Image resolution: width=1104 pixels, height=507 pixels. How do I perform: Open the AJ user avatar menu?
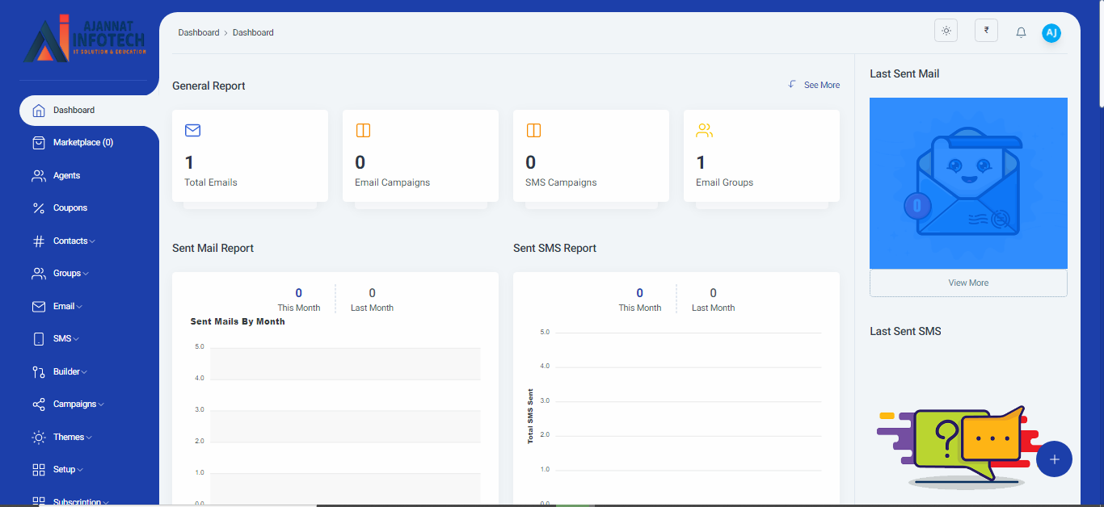click(x=1051, y=32)
